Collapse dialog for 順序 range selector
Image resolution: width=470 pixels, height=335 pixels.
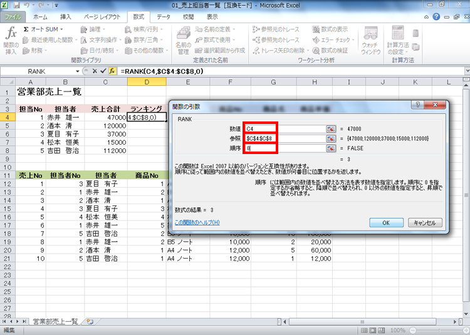pyautogui.click(x=331, y=148)
